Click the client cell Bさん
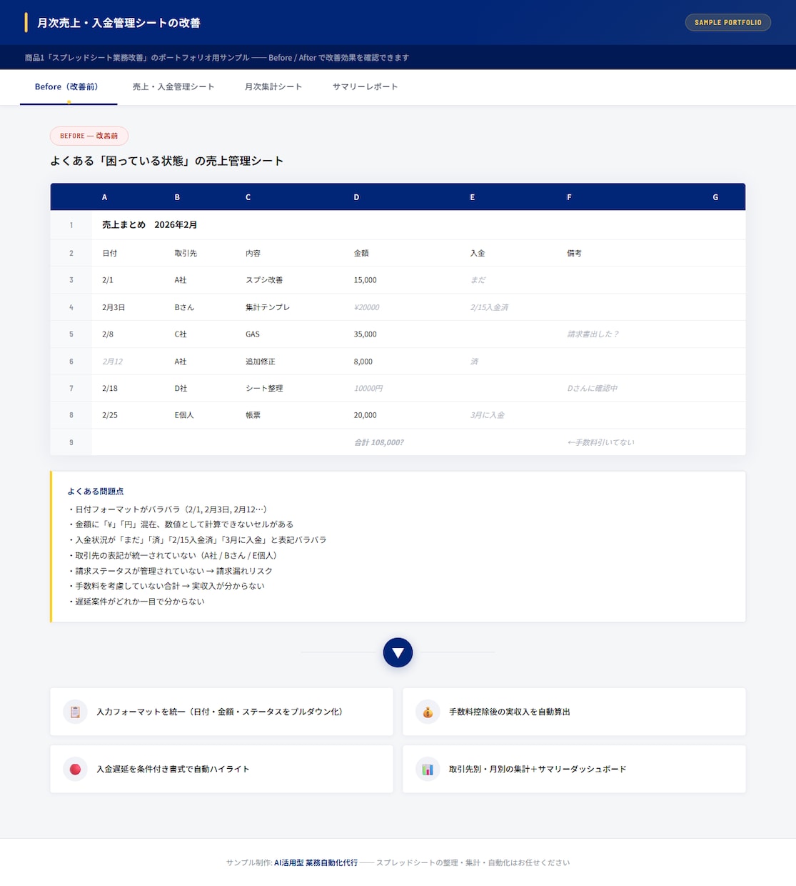The image size is (796, 886). coord(184,307)
